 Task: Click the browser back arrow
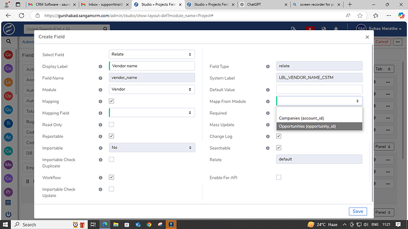pyautogui.click(x=8, y=15)
